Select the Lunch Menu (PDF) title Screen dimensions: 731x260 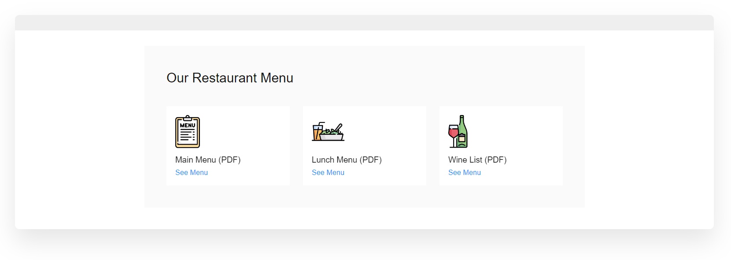click(x=347, y=160)
